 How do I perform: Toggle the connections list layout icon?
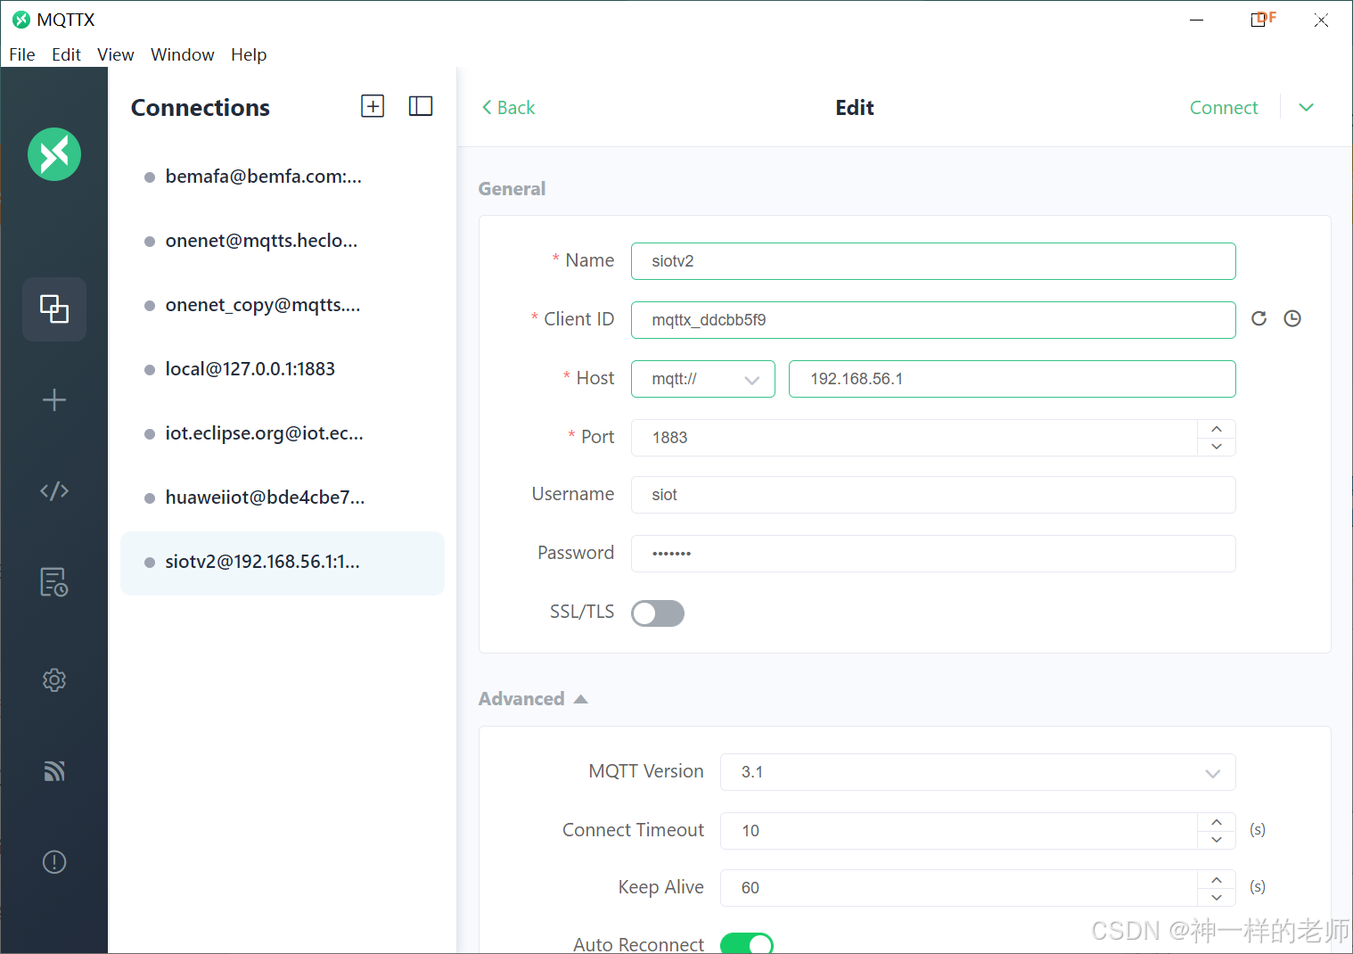pos(421,106)
